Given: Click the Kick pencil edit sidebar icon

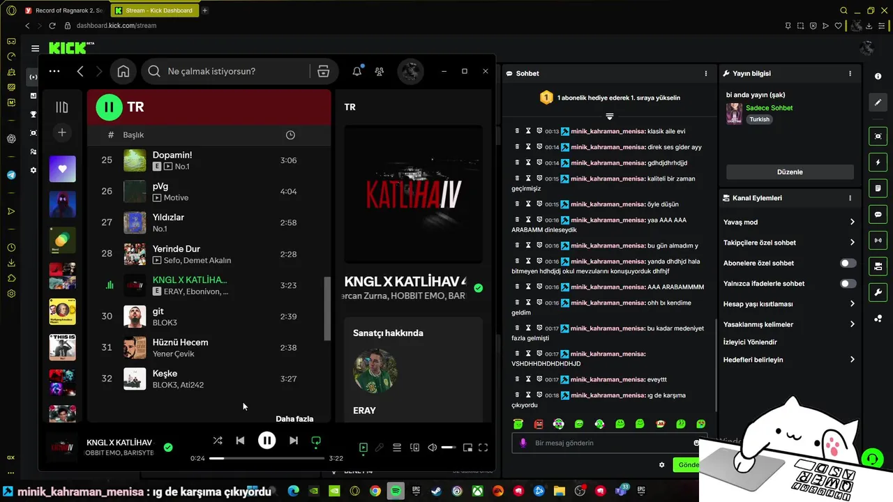Looking at the screenshot, I should (x=878, y=102).
